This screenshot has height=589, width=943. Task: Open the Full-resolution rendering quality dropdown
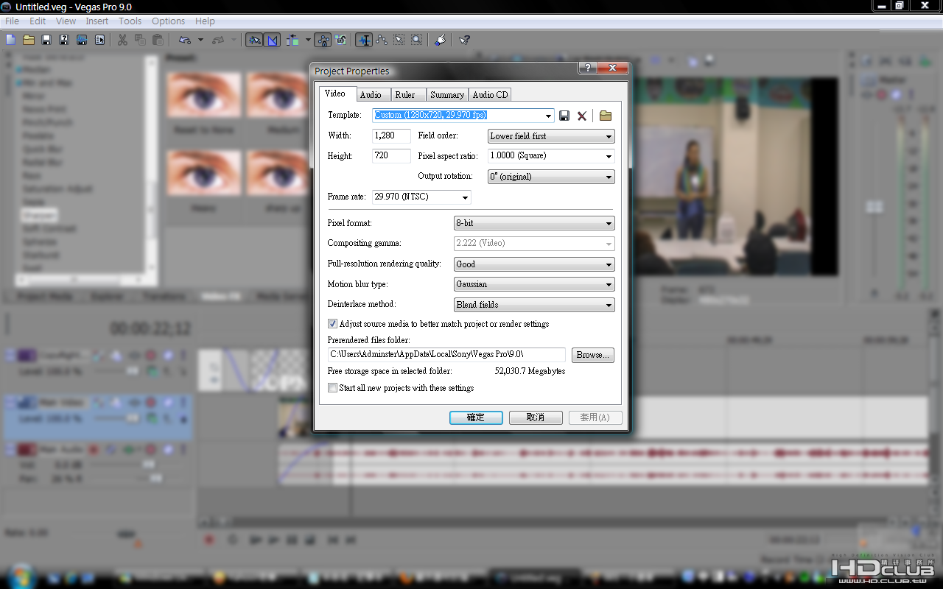click(x=534, y=264)
